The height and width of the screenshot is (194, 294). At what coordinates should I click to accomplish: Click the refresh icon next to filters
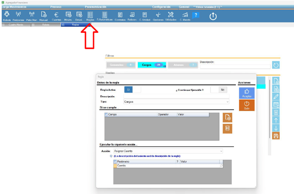(x=276, y=65)
